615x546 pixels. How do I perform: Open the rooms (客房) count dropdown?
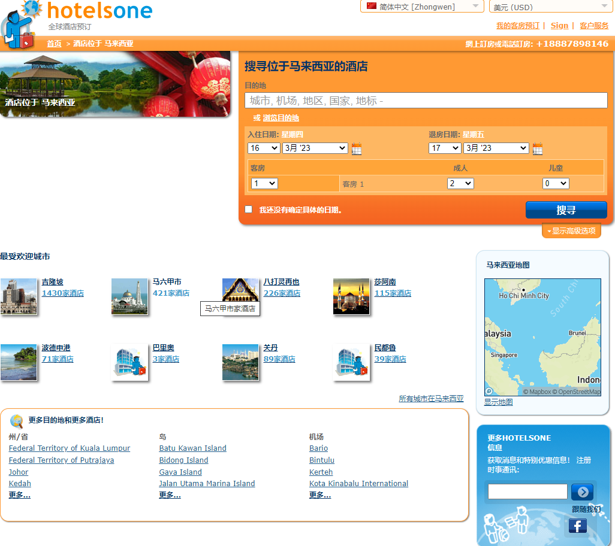(x=264, y=183)
